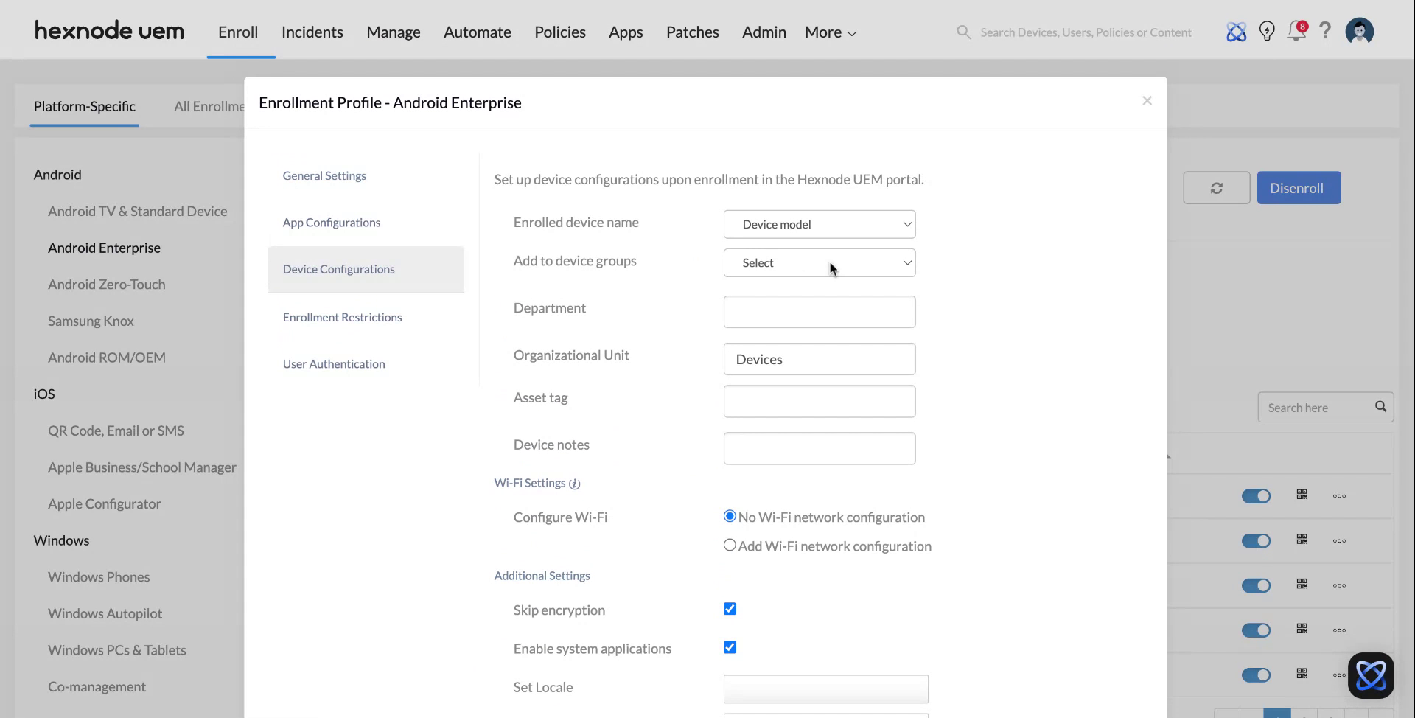The width and height of the screenshot is (1415, 718).
Task: Expand the More navigation menu
Action: click(828, 32)
